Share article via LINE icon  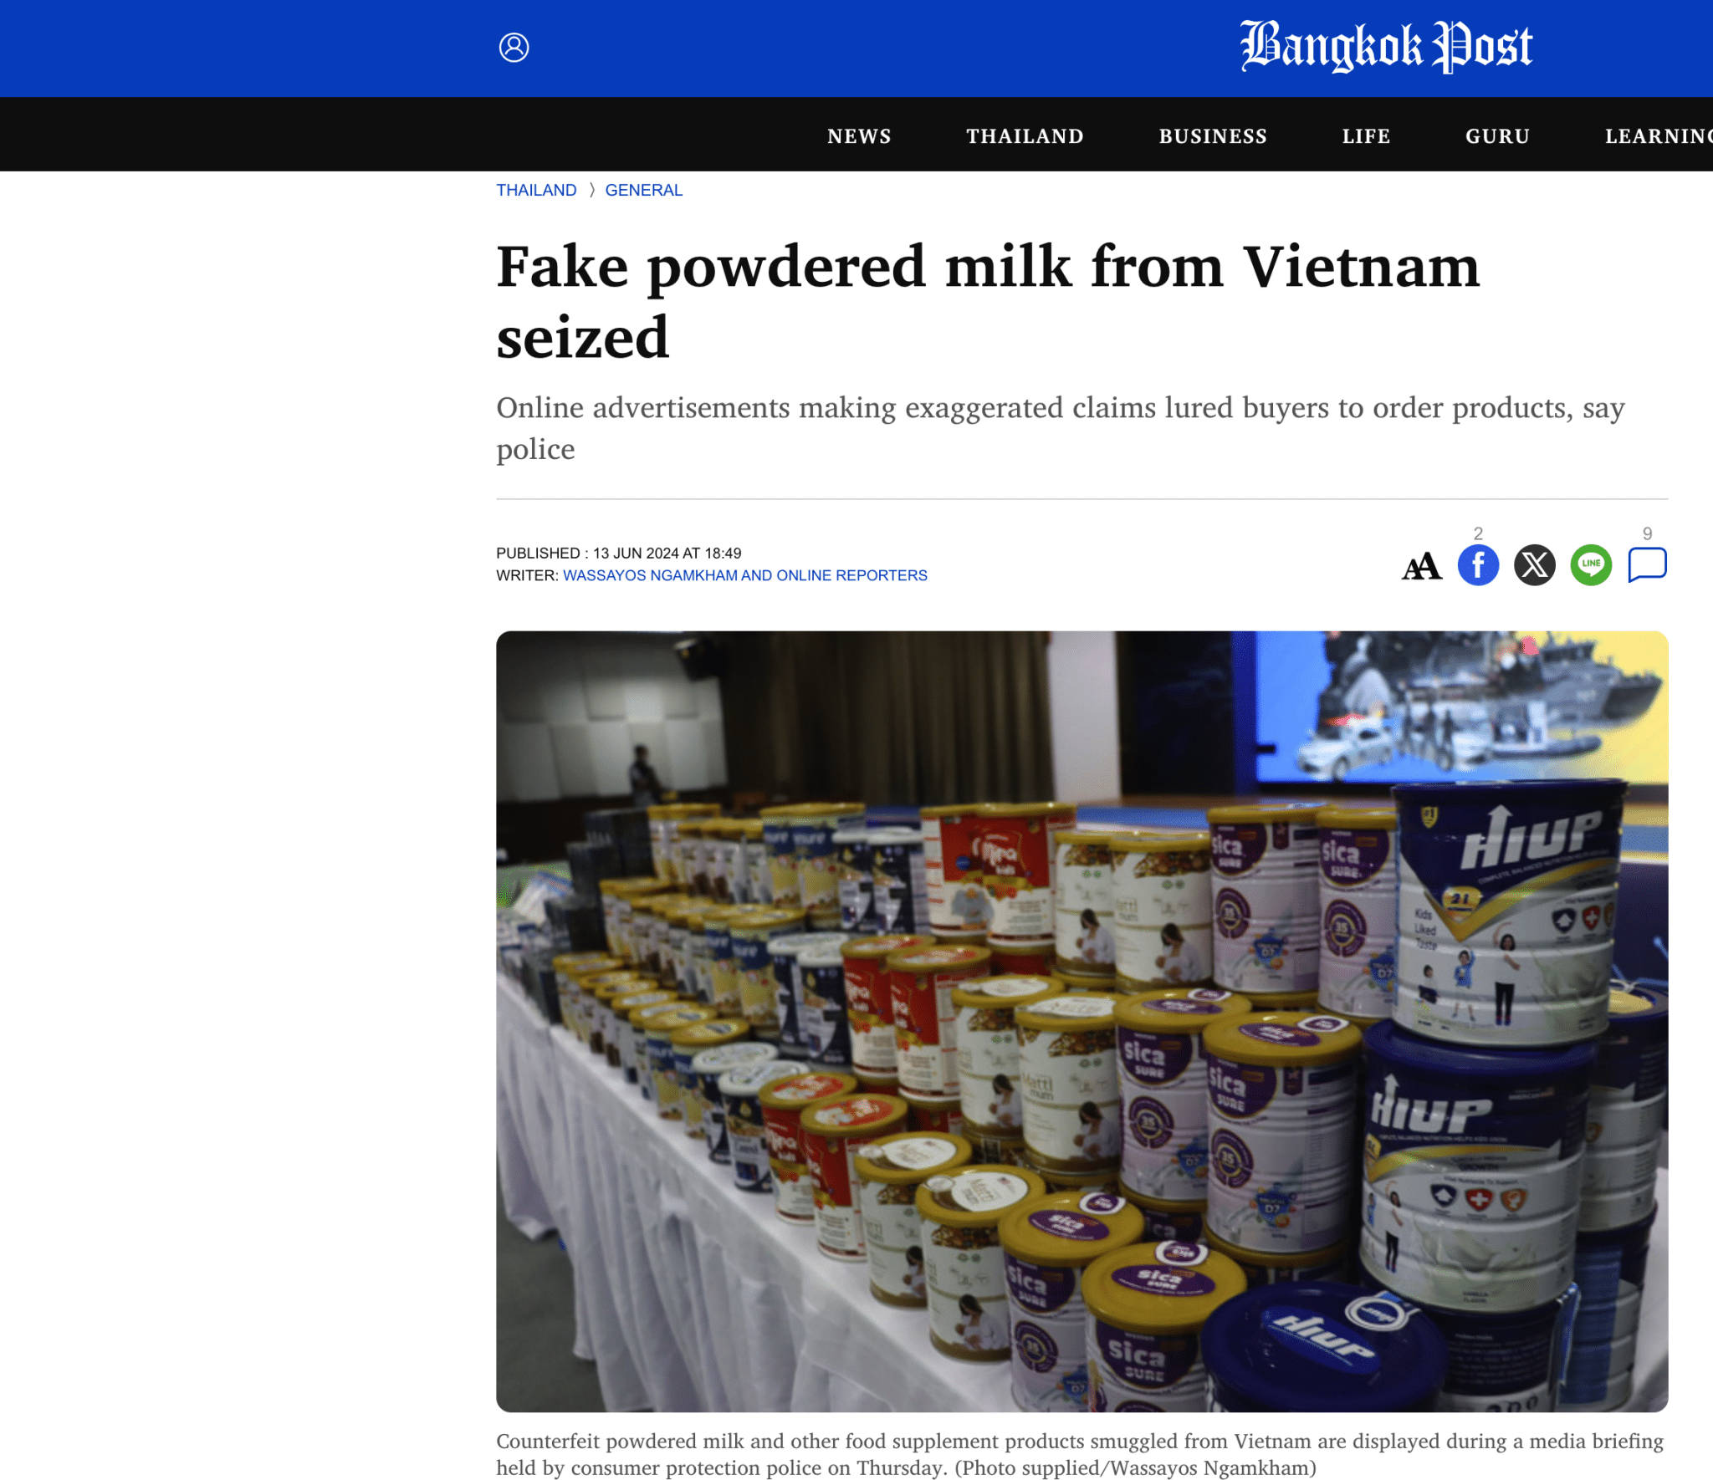point(1590,565)
